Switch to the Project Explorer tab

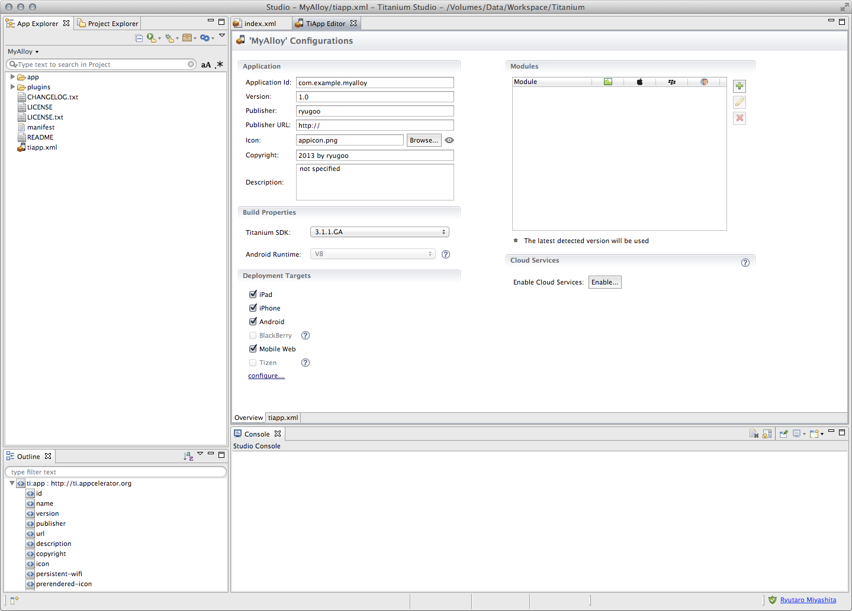107,24
